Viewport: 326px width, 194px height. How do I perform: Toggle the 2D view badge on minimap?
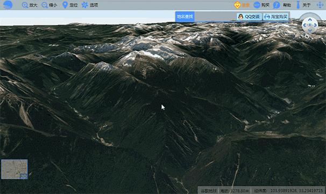[23, 176]
